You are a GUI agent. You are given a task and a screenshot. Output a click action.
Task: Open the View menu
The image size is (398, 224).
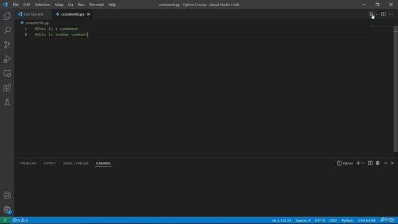click(x=59, y=4)
